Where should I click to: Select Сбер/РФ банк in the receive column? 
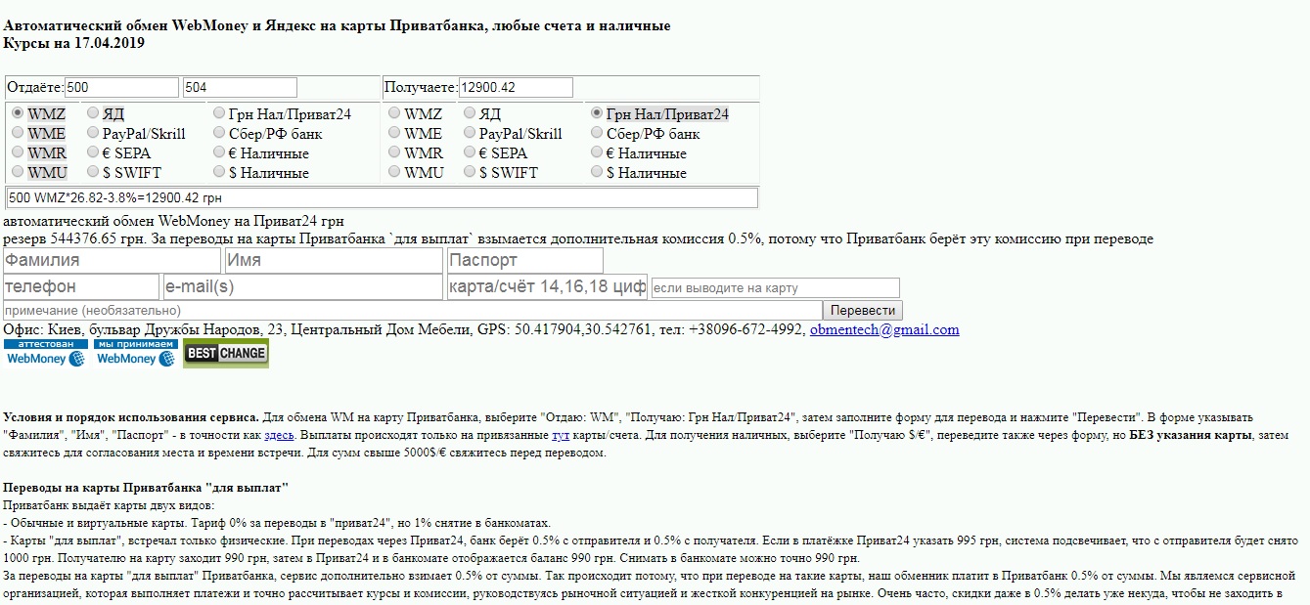(597, 133)
